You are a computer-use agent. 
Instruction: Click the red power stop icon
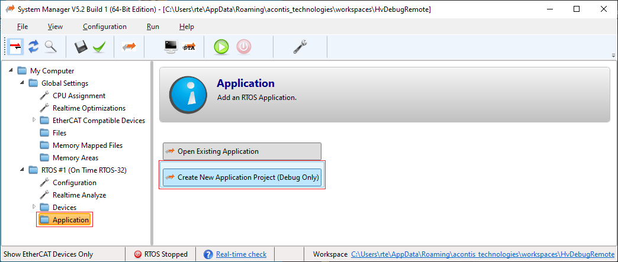(243, 47)
